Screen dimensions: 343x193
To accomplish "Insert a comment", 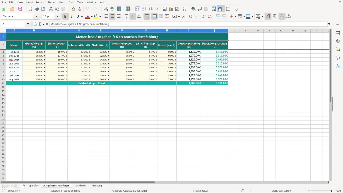I will tap(200, 9).
